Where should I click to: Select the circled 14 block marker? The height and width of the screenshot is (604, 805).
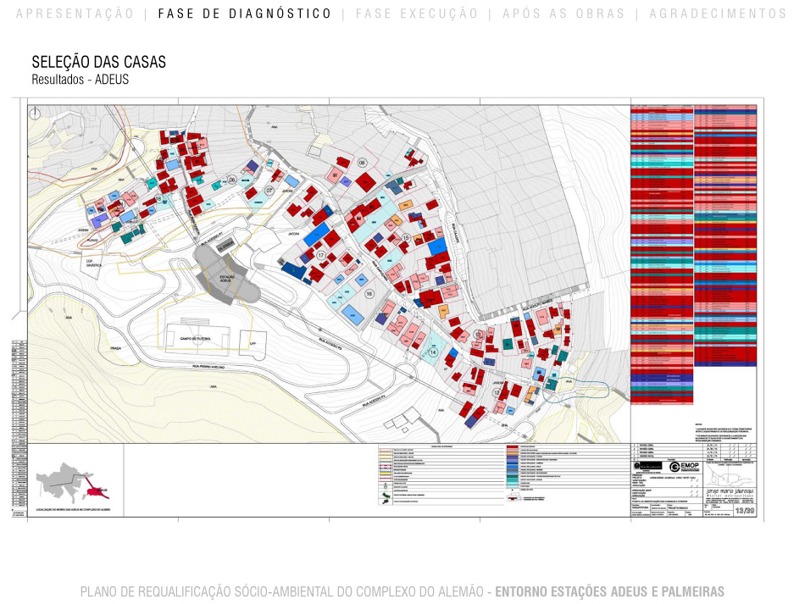click(433, 352)
